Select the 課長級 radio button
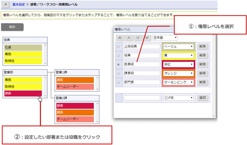 (x=118, y=73)
